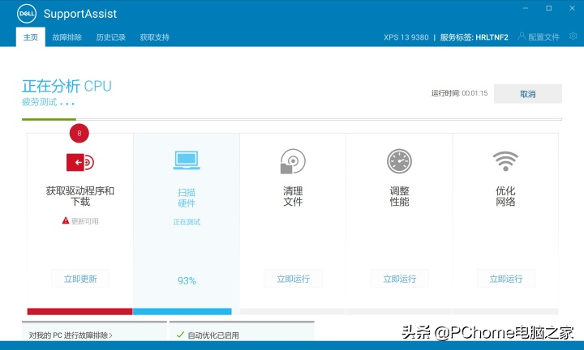Click the red driver download icon

click(x=80, y=162)
